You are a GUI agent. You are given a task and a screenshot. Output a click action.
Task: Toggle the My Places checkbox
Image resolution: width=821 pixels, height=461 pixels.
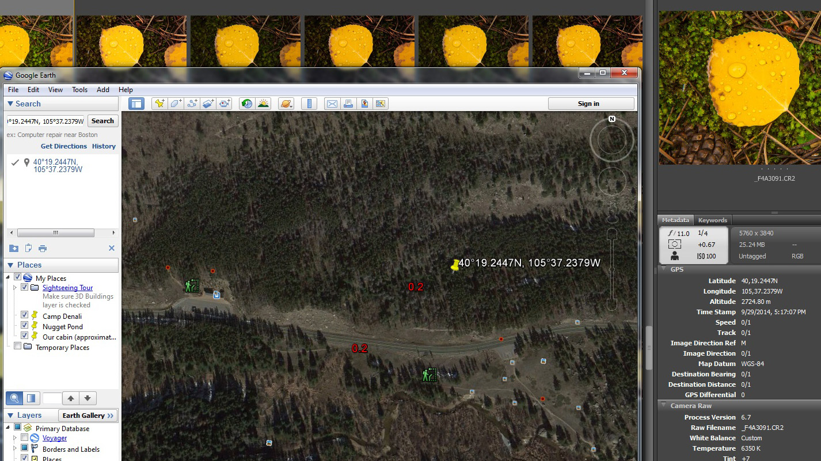coord(17,278)
